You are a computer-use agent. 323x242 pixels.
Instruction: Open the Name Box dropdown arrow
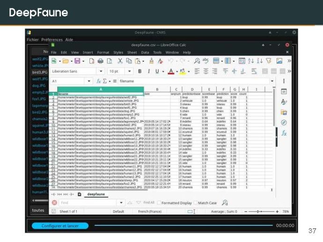click(89, 81)
